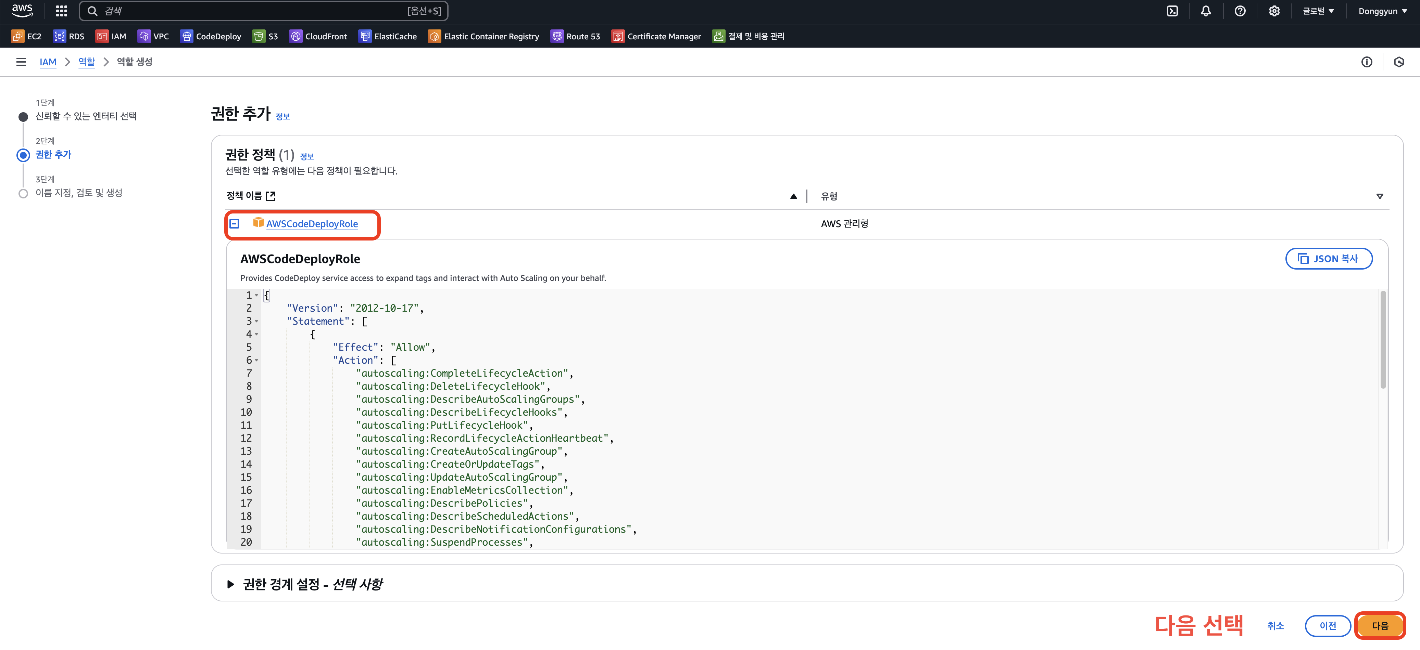Click the JSON 복사 button
This screenshot has height=650, width=1420.
(x=1329, y=258)
